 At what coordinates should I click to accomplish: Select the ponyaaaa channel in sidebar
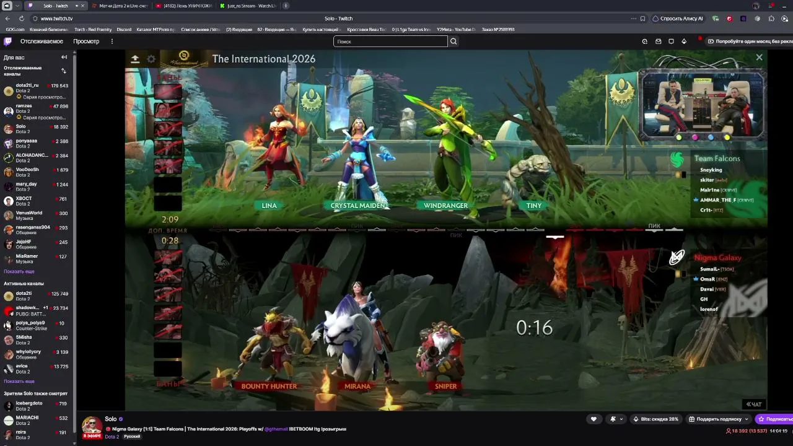36,143
